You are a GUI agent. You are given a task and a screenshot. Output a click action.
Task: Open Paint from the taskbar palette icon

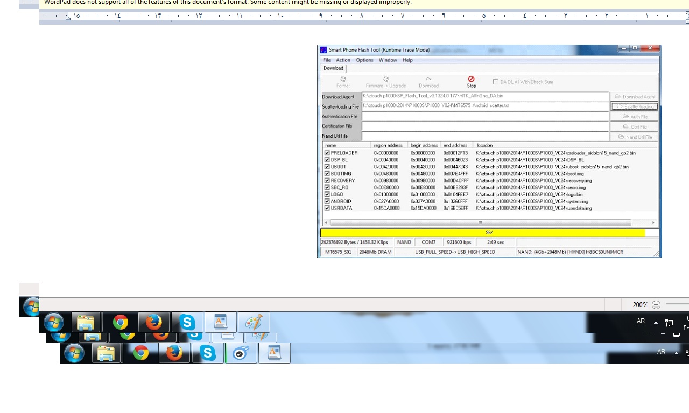pos(254,322)
